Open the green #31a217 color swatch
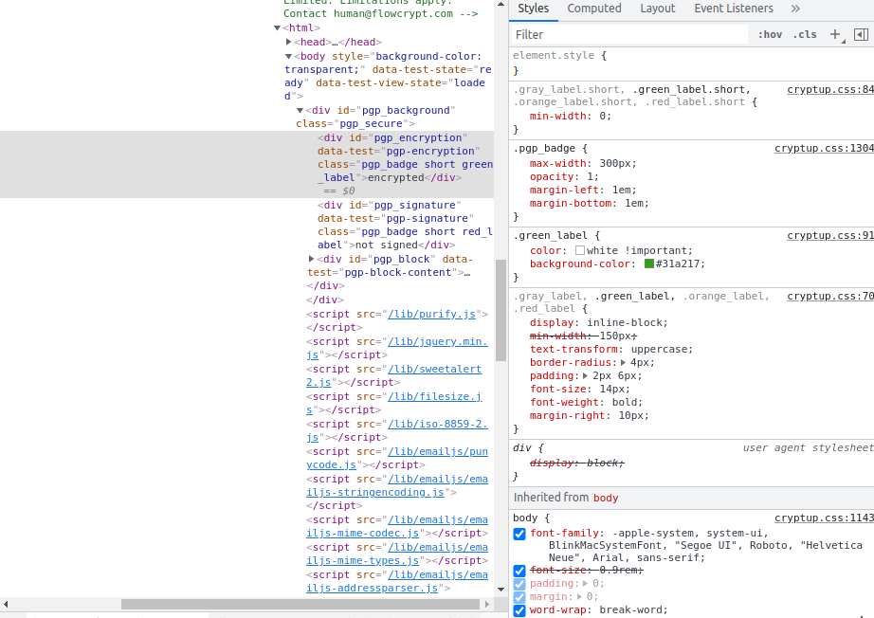Screen dimensions: 874x618 [x=649, y=264]
